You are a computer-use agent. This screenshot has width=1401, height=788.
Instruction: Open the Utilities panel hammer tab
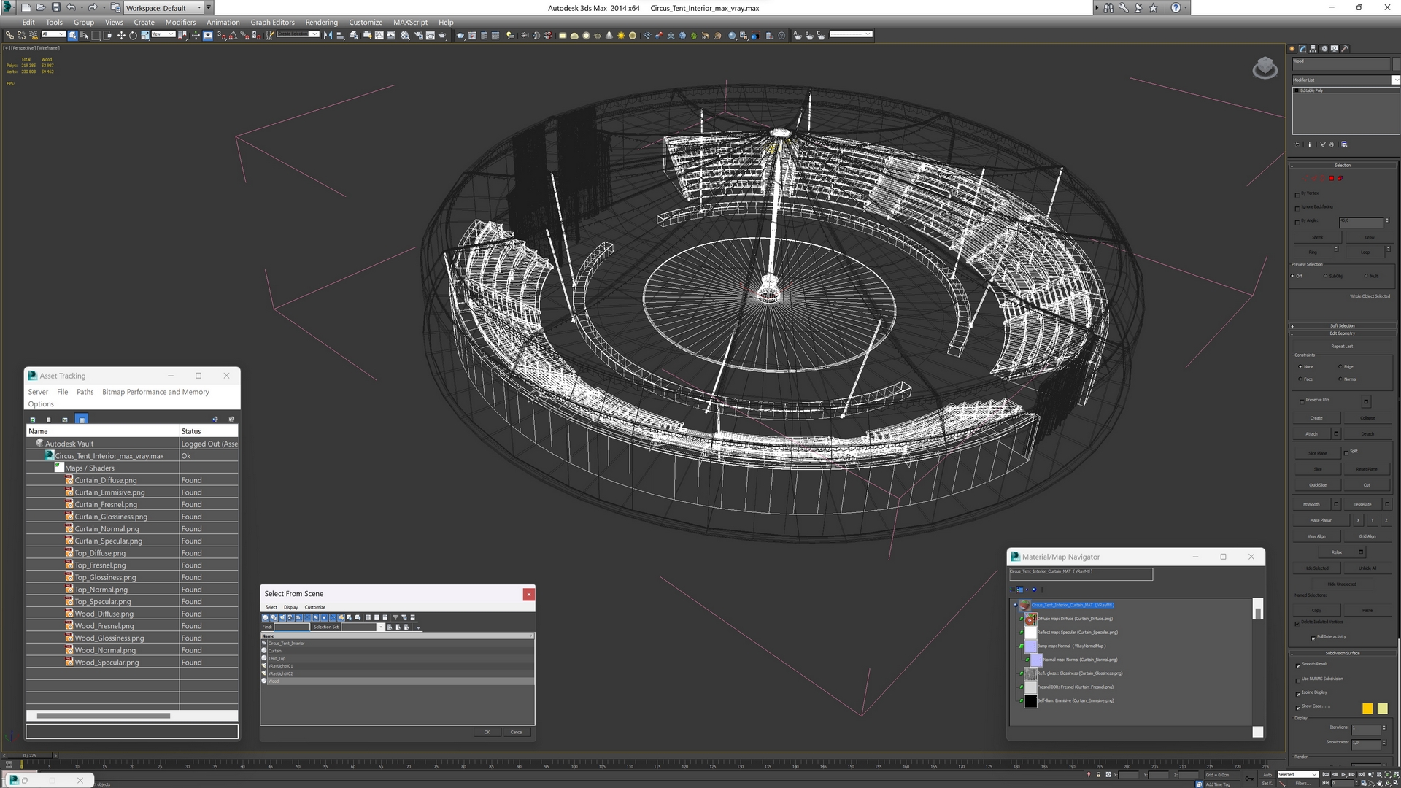[x=1345, y=49]
